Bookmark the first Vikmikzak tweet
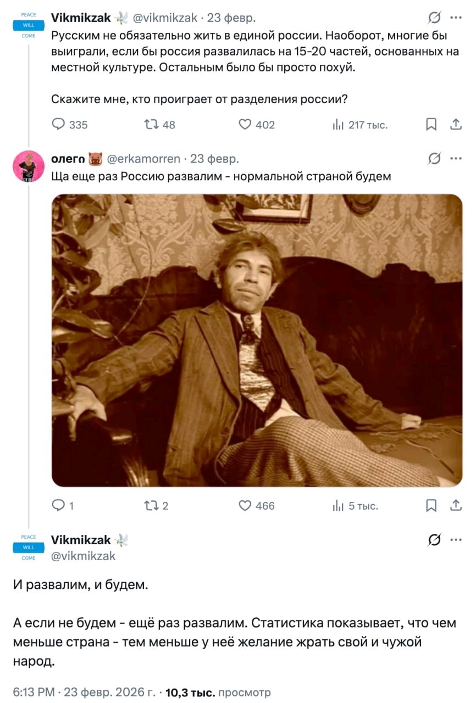Viewport: 476px width, 703px height. point(432,125)
